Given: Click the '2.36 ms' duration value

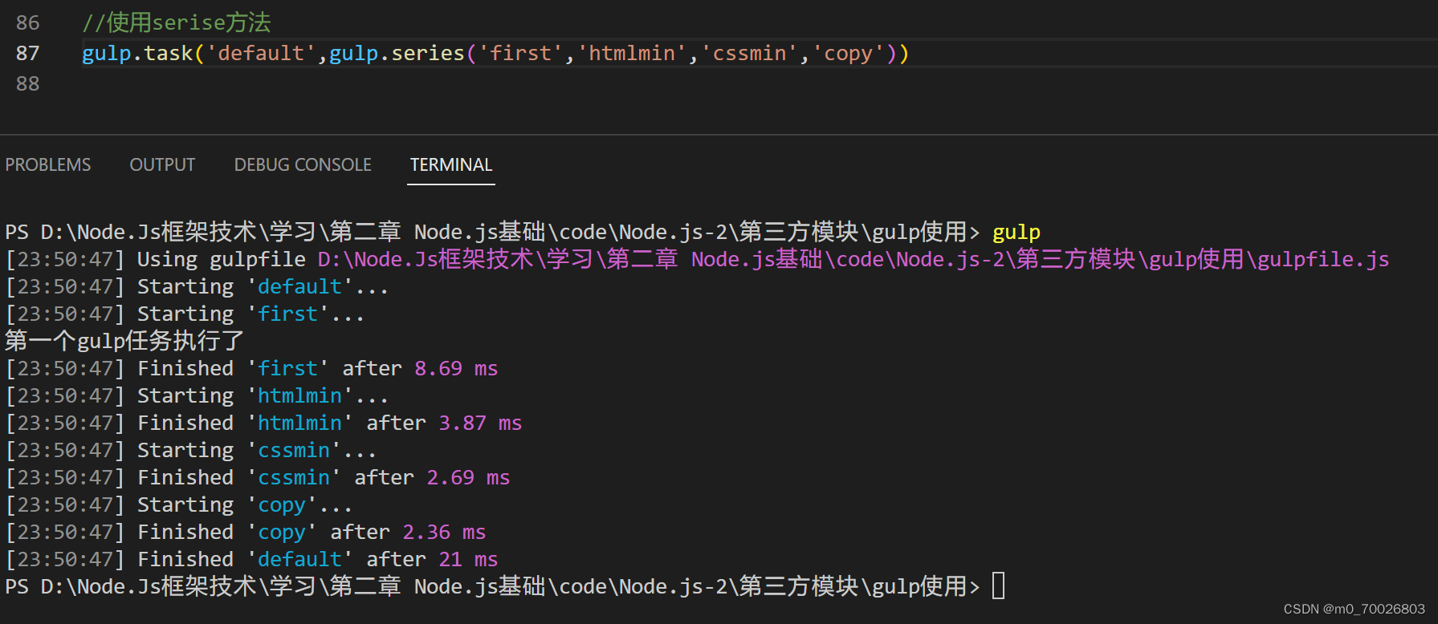Looking at the screenshot, I should click(444, 532).
